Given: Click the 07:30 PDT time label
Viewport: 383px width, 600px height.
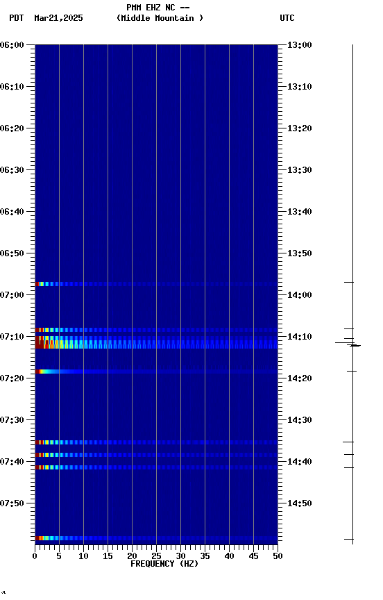Looking at the screenshot, I should click(12, 420).
